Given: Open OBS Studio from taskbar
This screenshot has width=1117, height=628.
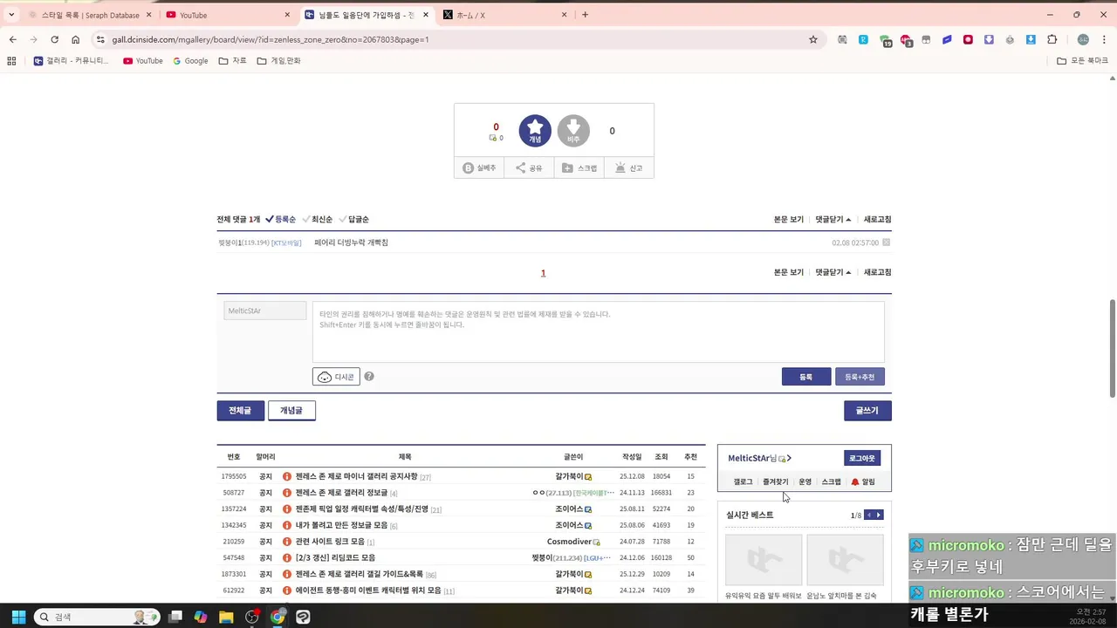Looking at the screenshot, I should (252, 617).
